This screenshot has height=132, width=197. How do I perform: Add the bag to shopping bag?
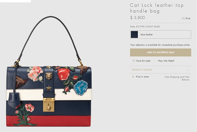161,53
